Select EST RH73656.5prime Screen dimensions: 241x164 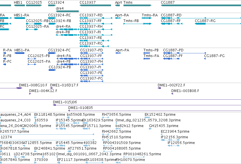[105, 117]
